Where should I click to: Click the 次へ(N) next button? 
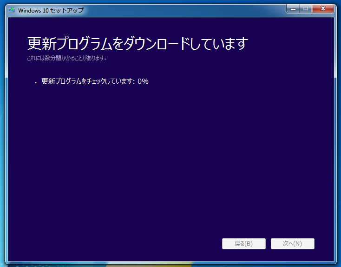coord(293,243)
